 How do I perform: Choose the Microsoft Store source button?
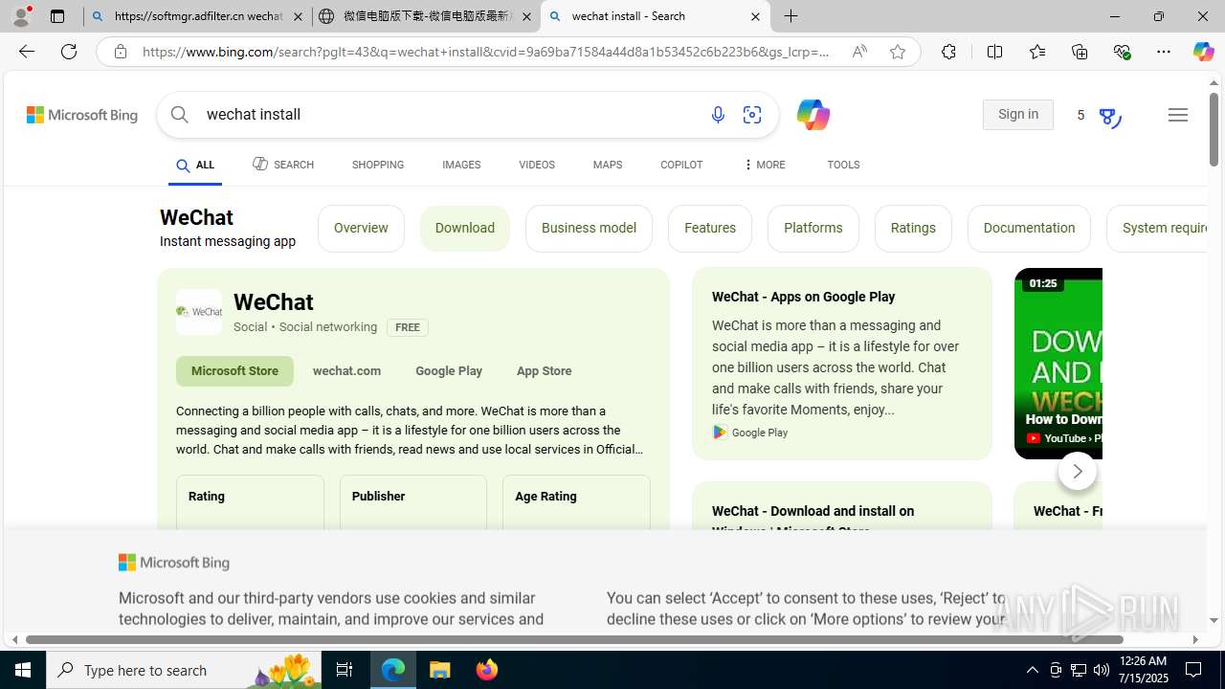[234, 371]
